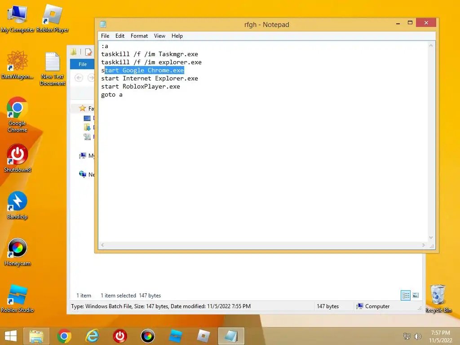This screenshot has height=345, width=460.
Task: Click network icon in system tray
Action: click(x=407, y=336)
